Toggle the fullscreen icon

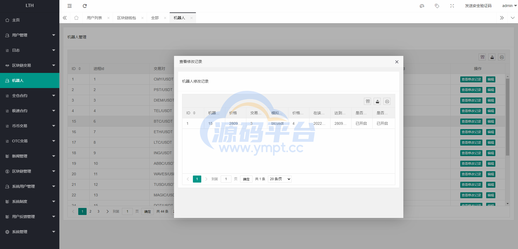(x=452, y=6)
